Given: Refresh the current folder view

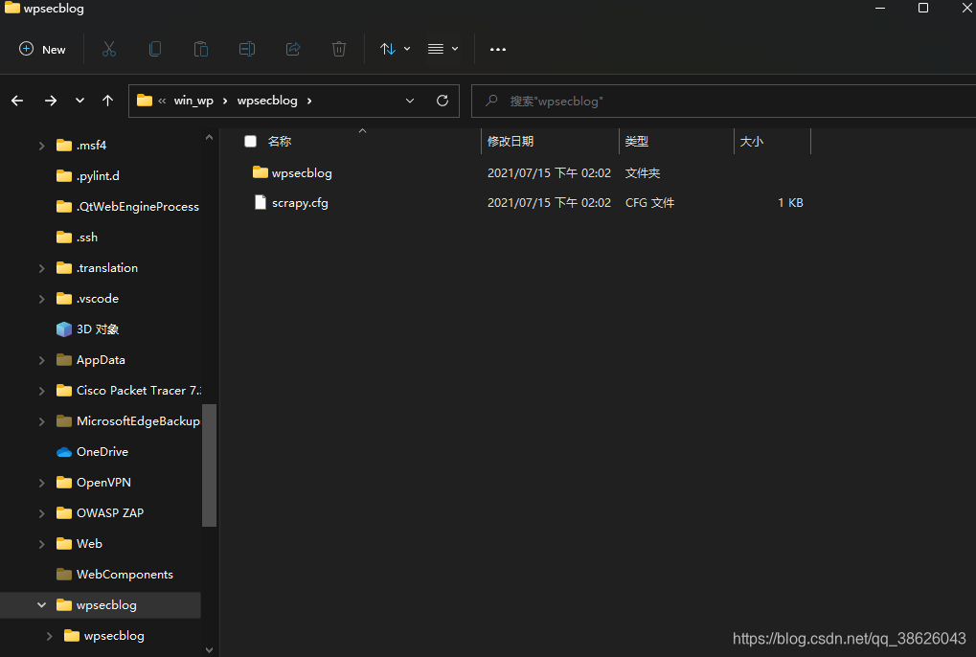Looking at the screenshot, I should coord(443,101).
